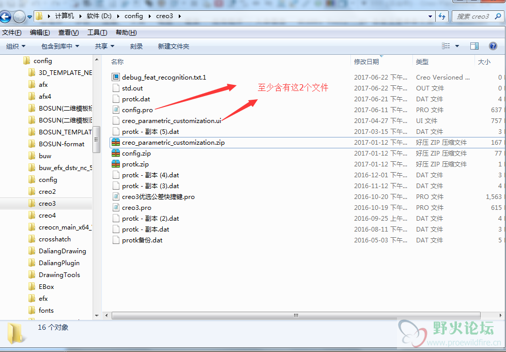Click 计算机 in the address breadcrumb

click(65, 16)
